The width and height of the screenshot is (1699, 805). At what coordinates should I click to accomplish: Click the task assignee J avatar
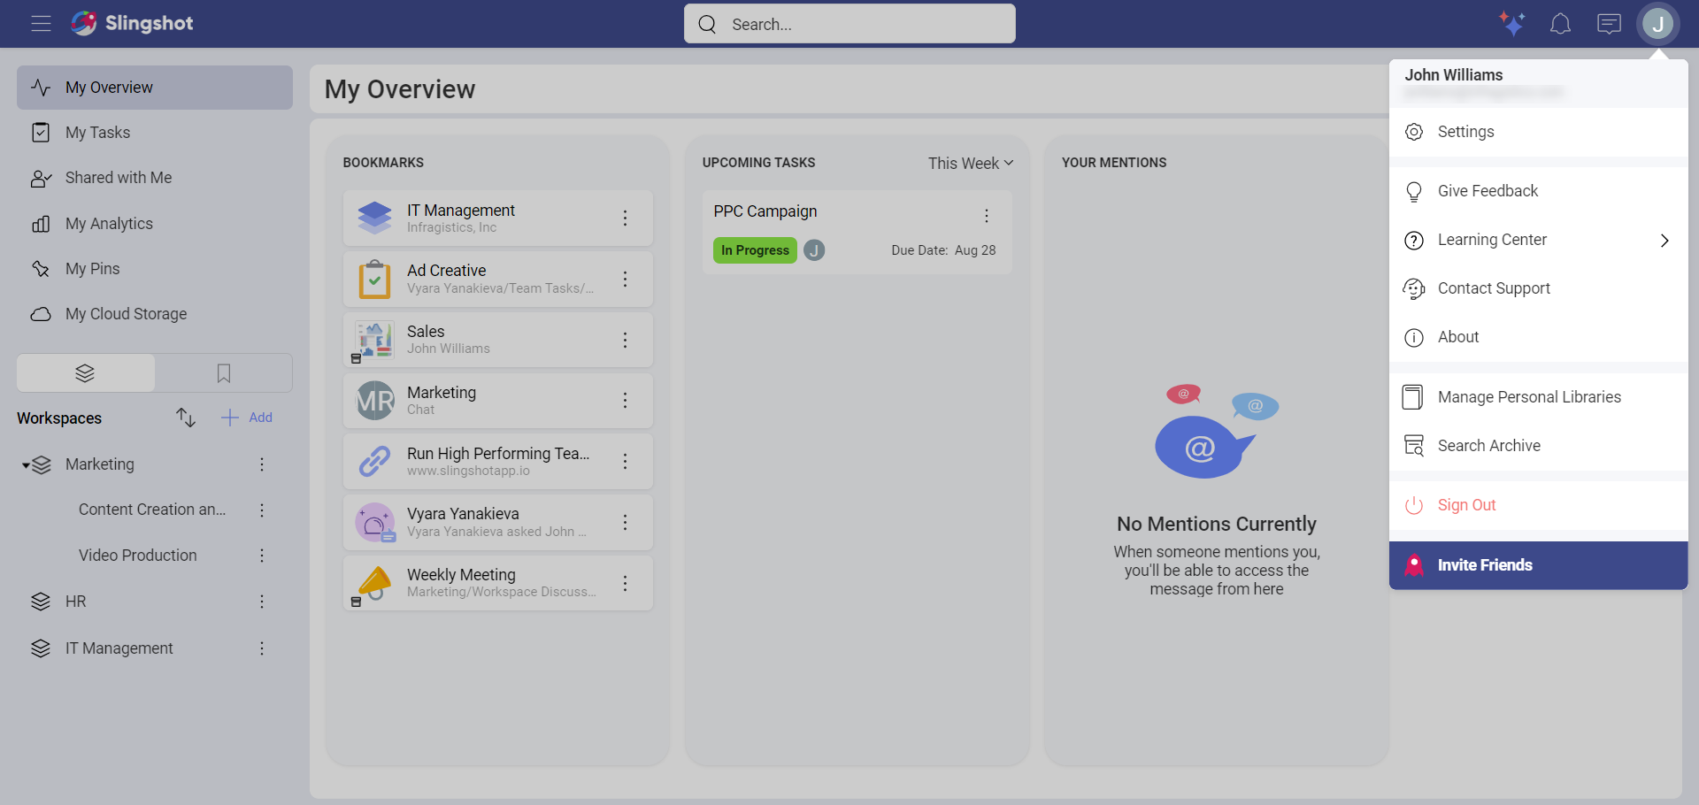pyautogui.click(x=814, y=250)
